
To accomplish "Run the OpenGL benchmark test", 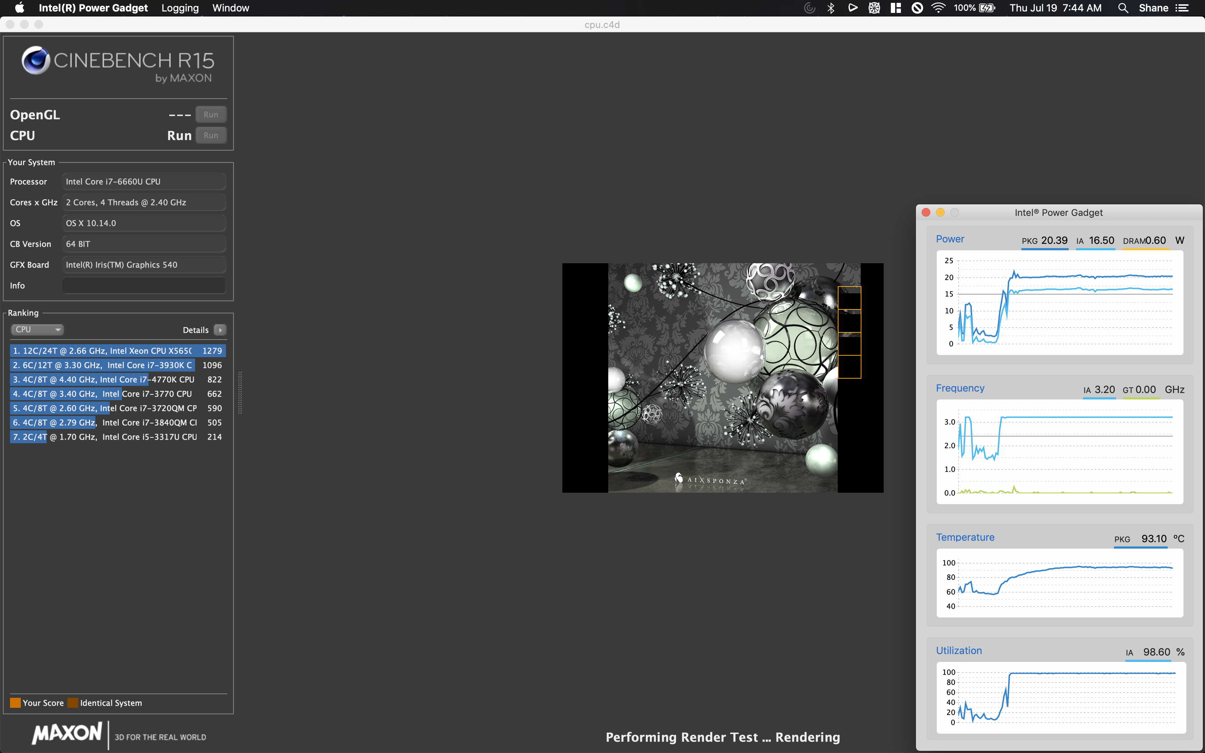I will tap(211, 114).
